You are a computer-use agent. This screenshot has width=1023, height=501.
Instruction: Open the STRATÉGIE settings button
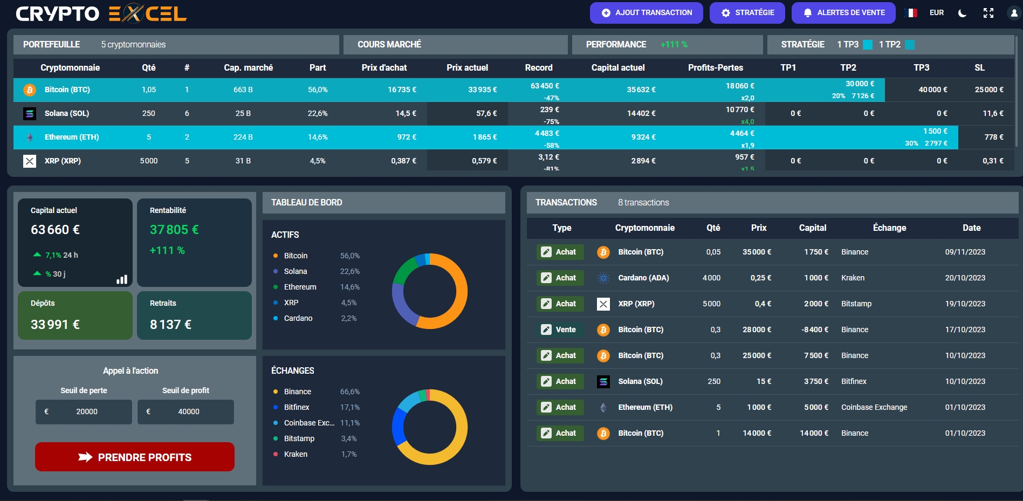pyautogui.click(x=747, y=13)
